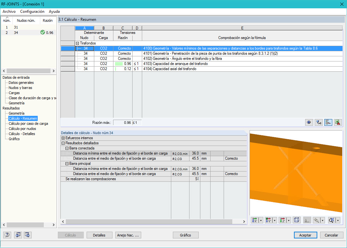Show the isometric cube view

pyautogui.click(x=296, y=220)
